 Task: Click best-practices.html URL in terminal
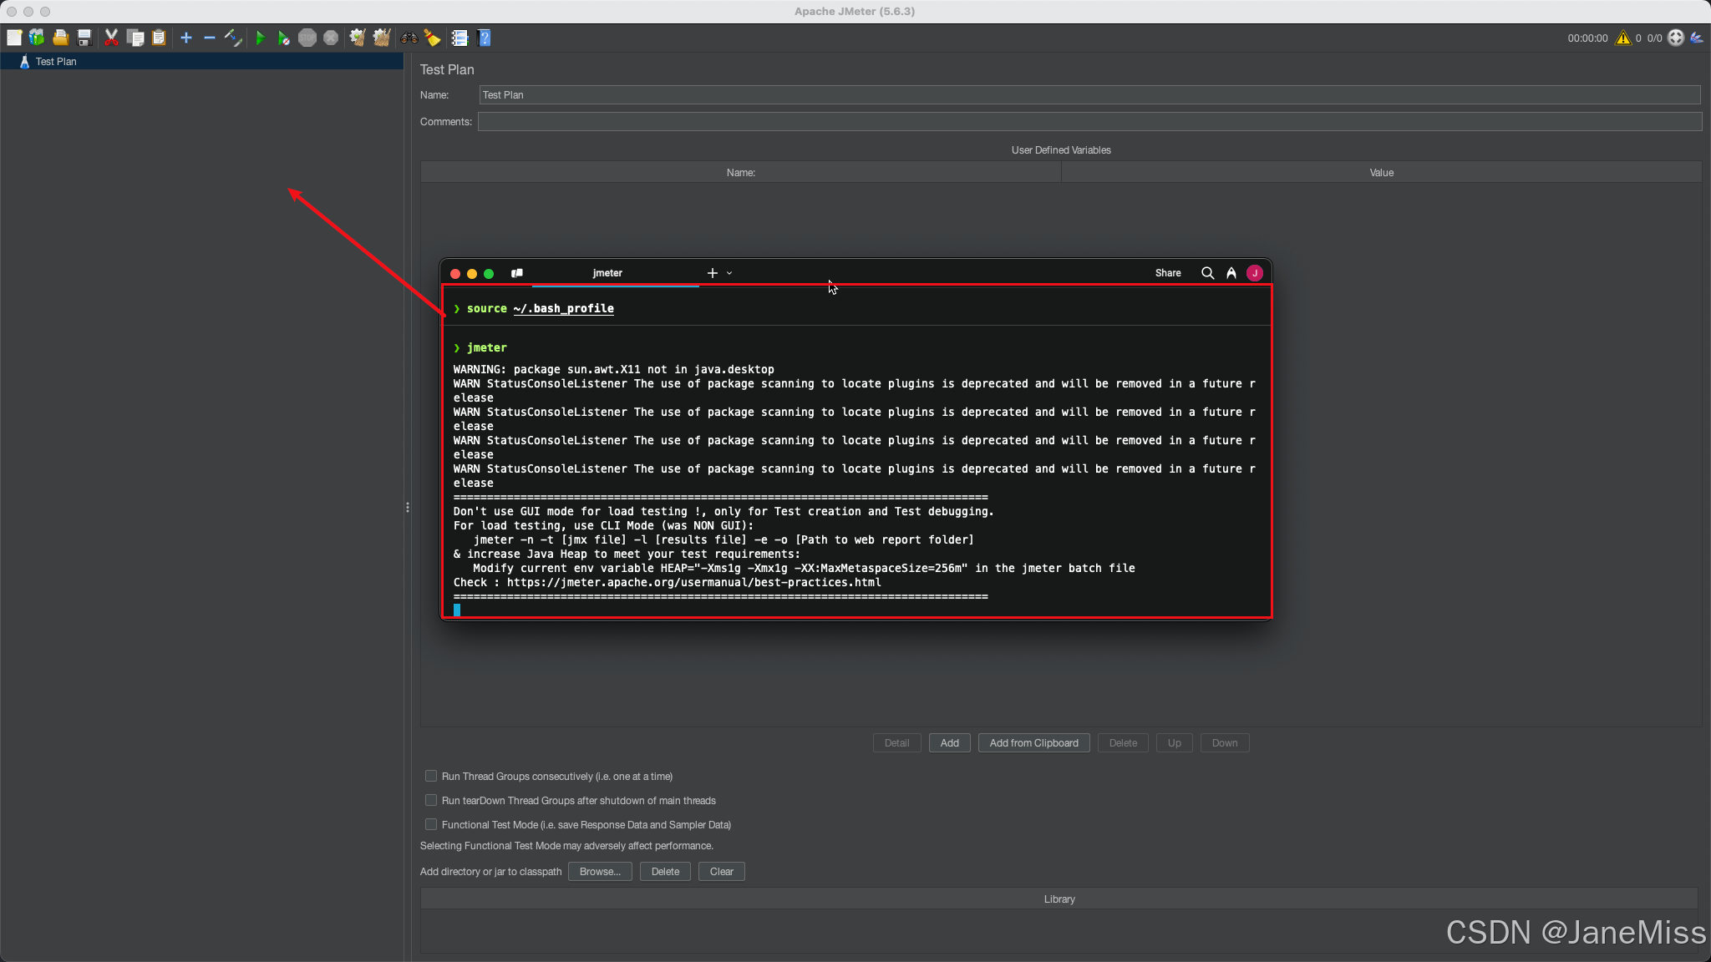tap(693, 583)
